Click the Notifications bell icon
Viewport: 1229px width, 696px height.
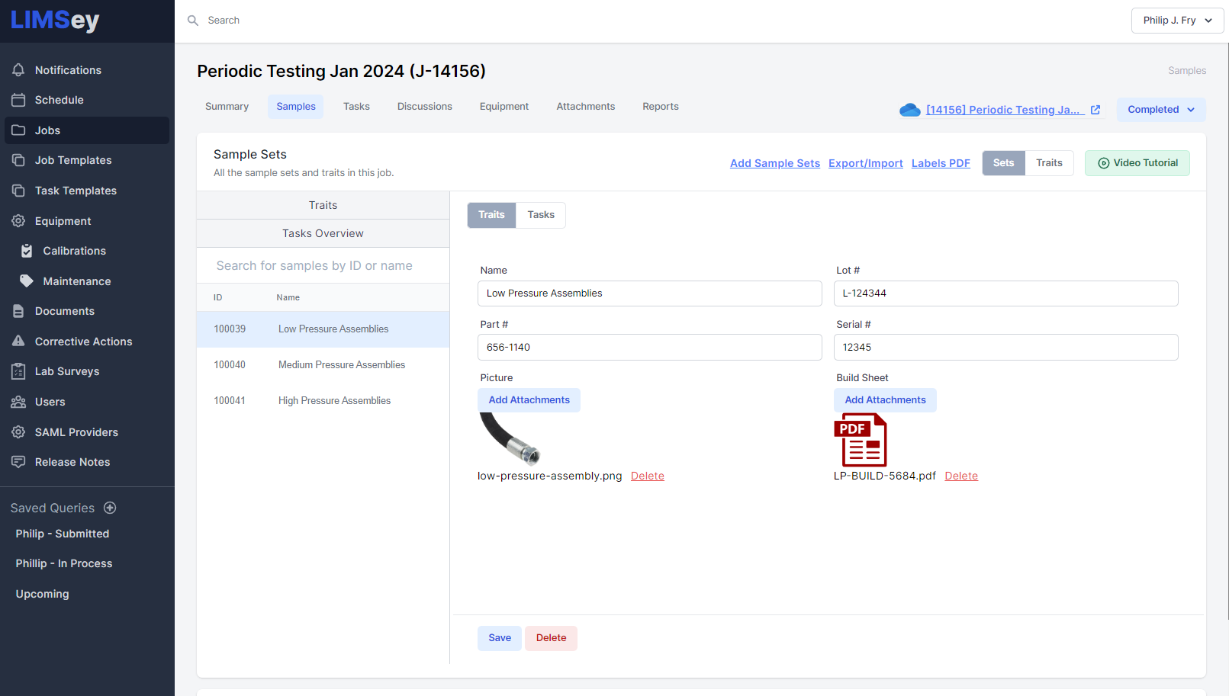[x=18, y=70]
